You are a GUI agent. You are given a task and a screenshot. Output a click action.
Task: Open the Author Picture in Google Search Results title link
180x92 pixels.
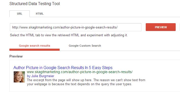[63, 68]
